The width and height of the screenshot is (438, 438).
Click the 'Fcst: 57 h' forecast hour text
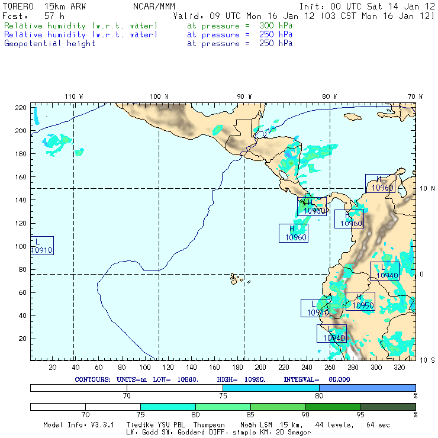[x=34, y=16]
